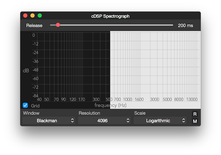Expand the Resolution dropdown set to 4096

[x=104, y=121]
